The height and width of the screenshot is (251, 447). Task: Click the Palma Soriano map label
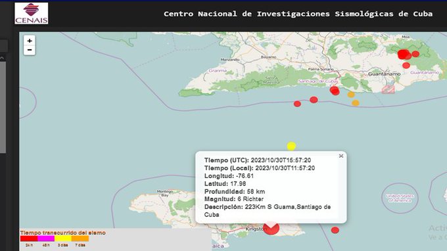point(321,69)
